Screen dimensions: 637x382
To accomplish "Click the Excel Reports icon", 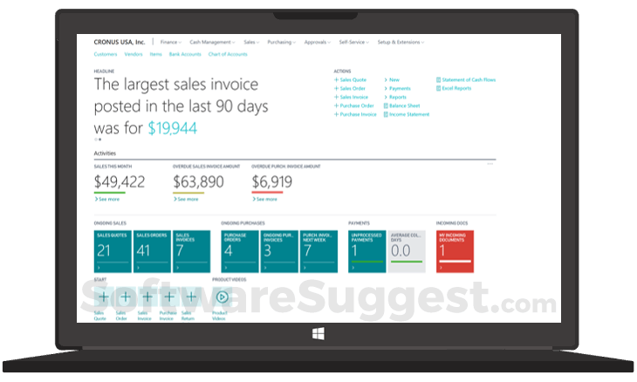I will (437, 88).
